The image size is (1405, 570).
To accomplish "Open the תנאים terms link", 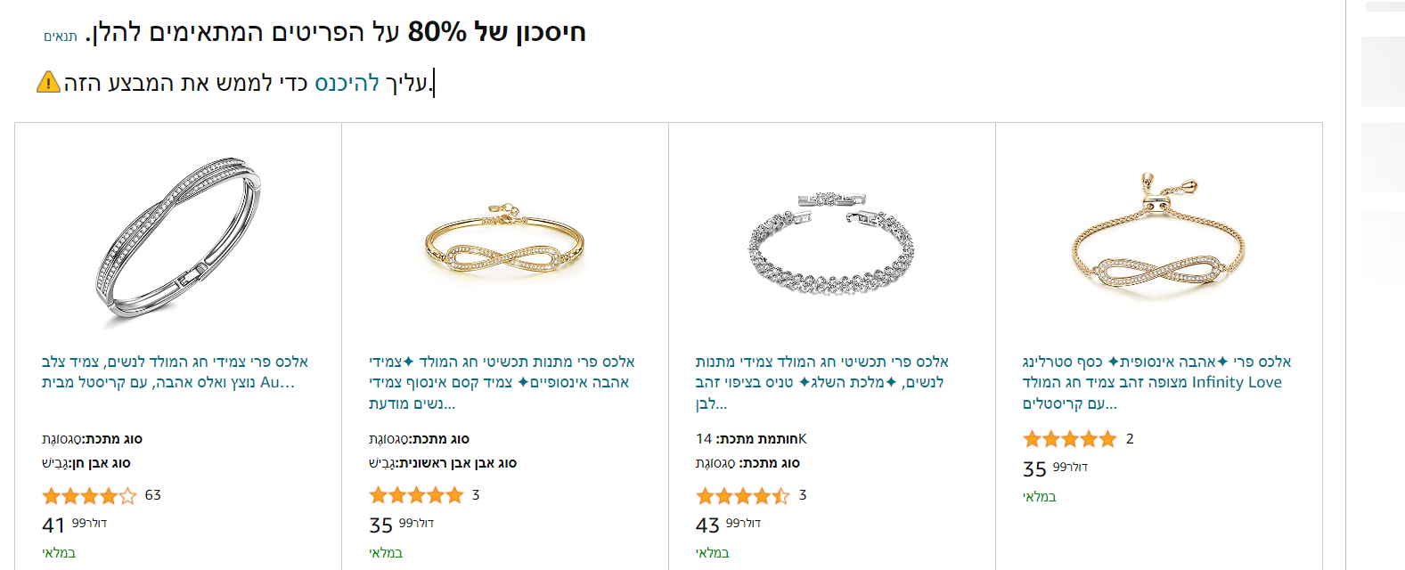I will [x=61, y=37].
